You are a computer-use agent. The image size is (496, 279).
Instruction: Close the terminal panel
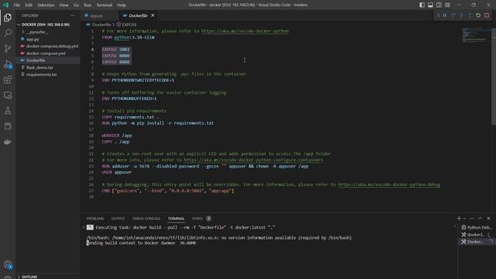point(488,219)
